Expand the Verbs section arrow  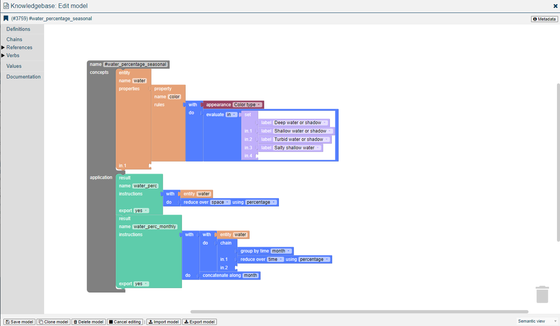coord(3,56)
